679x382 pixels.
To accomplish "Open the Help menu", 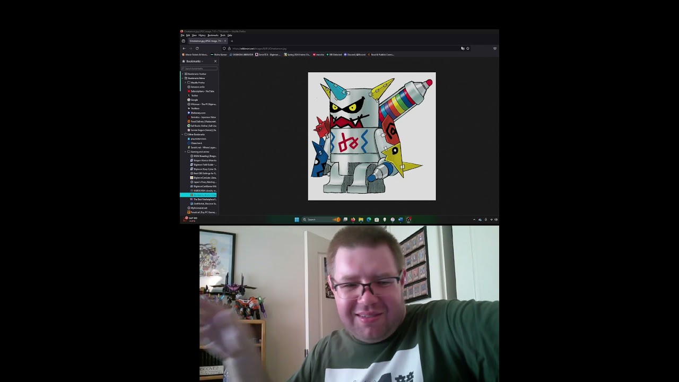I will coord(230,35).
